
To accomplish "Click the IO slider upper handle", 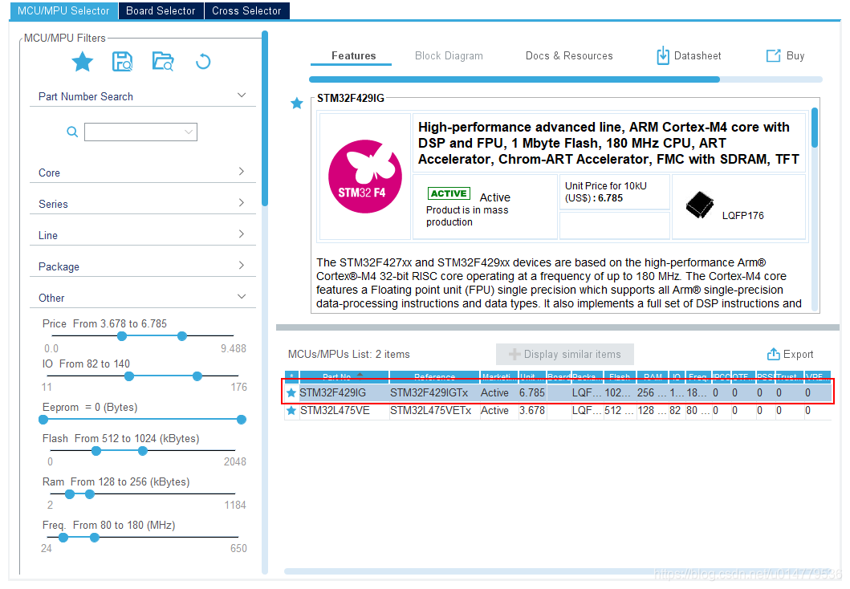I will [x=197, y=376].
